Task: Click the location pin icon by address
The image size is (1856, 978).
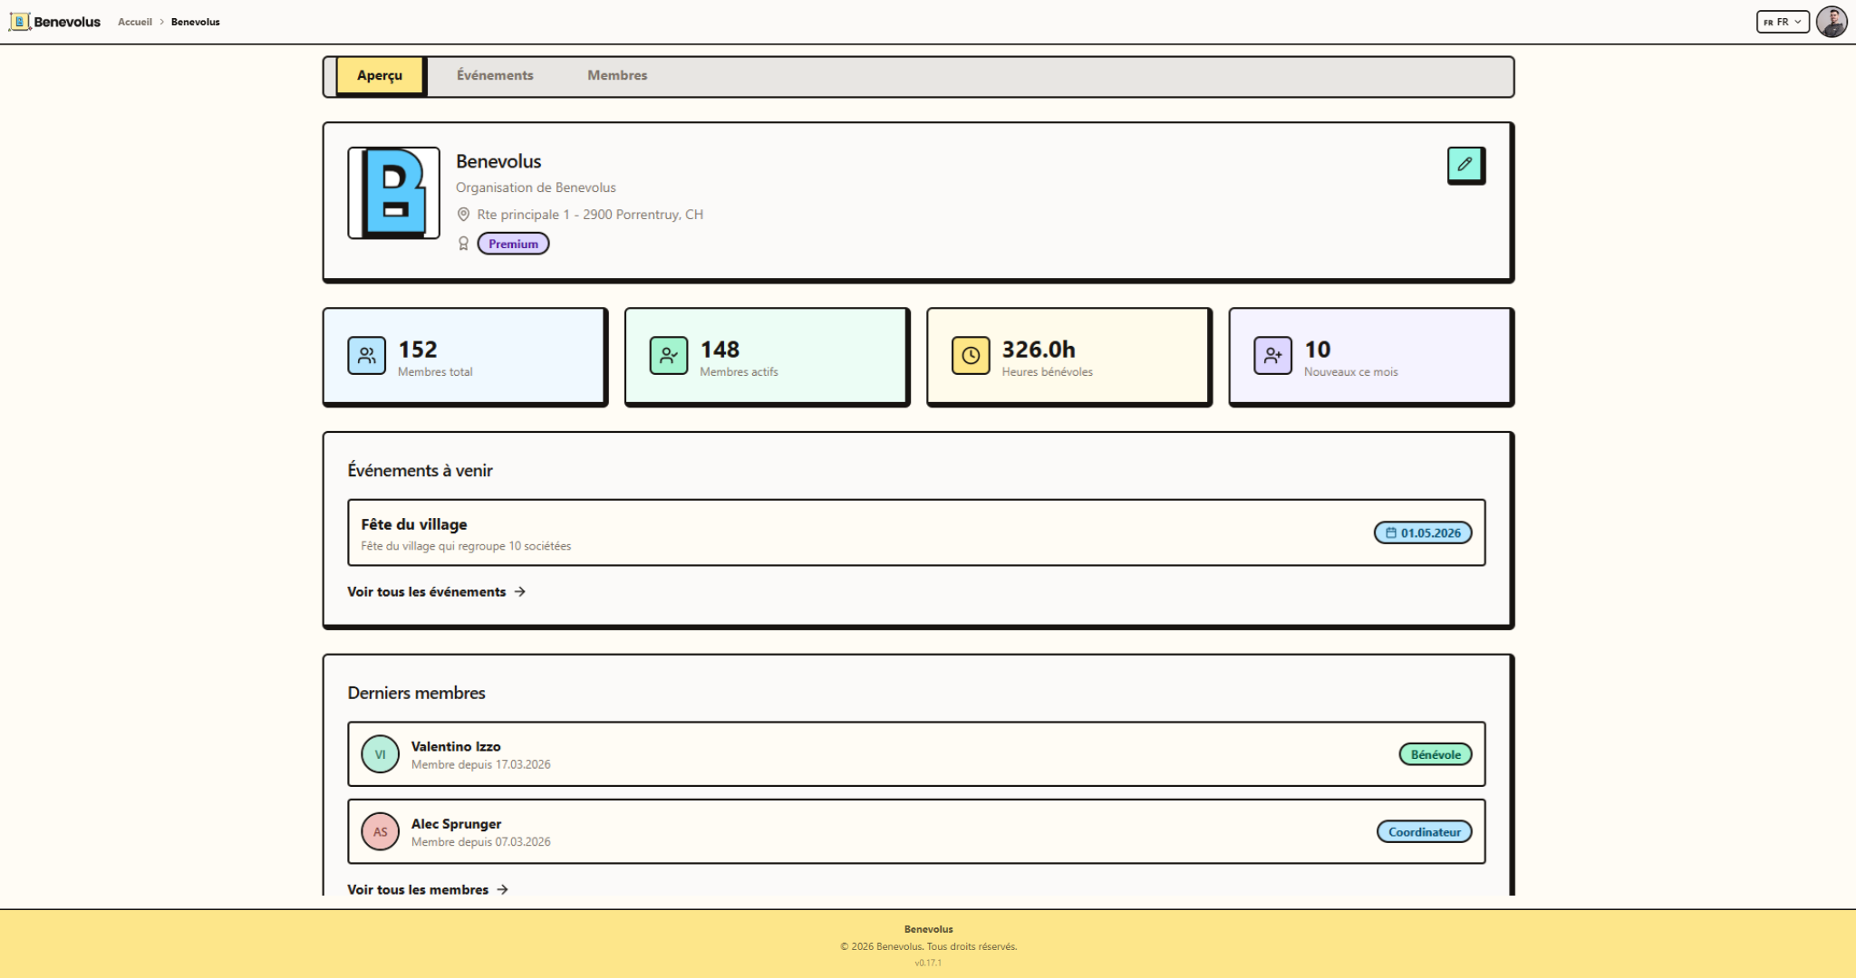Action: [x=463, y=215]
